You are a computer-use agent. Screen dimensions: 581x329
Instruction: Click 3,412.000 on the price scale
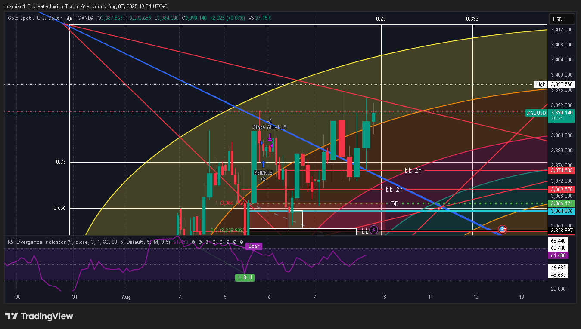pyautogui.click(x=562, y=30)
